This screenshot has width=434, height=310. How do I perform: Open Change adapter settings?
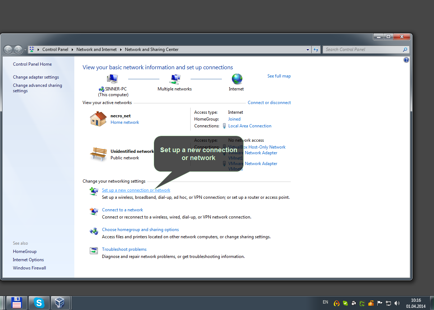36,77
